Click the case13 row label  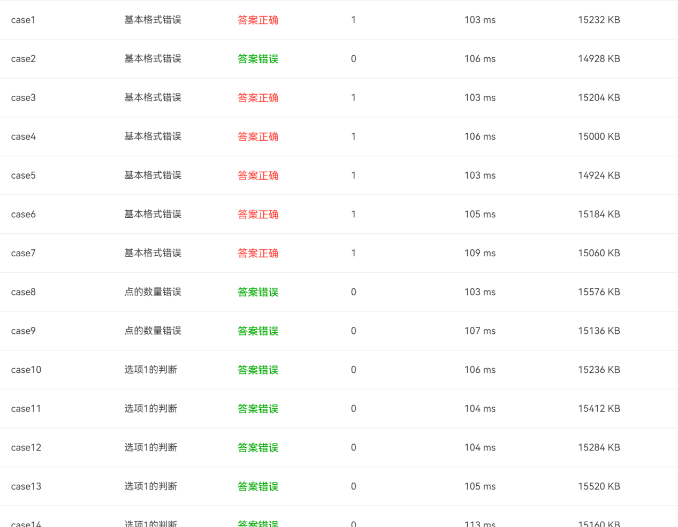pyautogui.click(x=26, y=486)
